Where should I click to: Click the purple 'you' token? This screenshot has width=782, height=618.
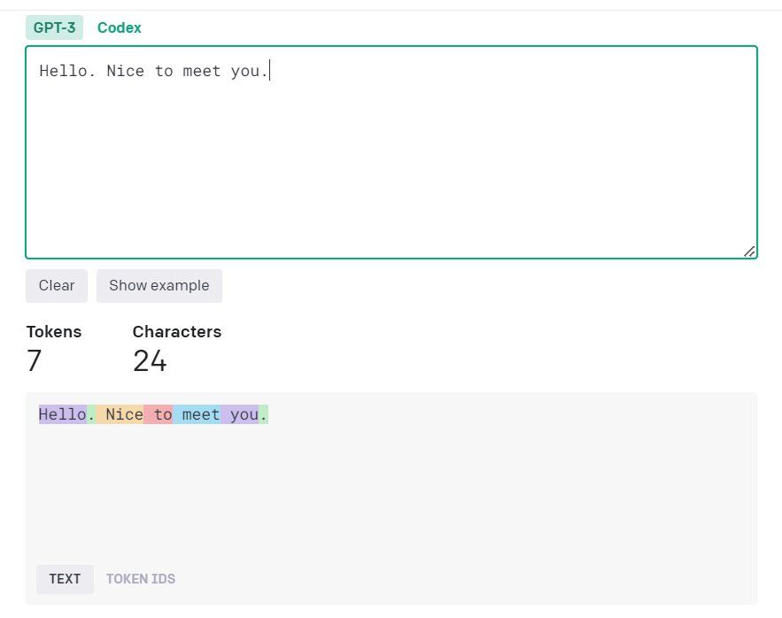[242, 414]
